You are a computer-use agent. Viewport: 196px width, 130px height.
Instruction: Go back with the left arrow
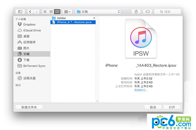tap(30, 12)
